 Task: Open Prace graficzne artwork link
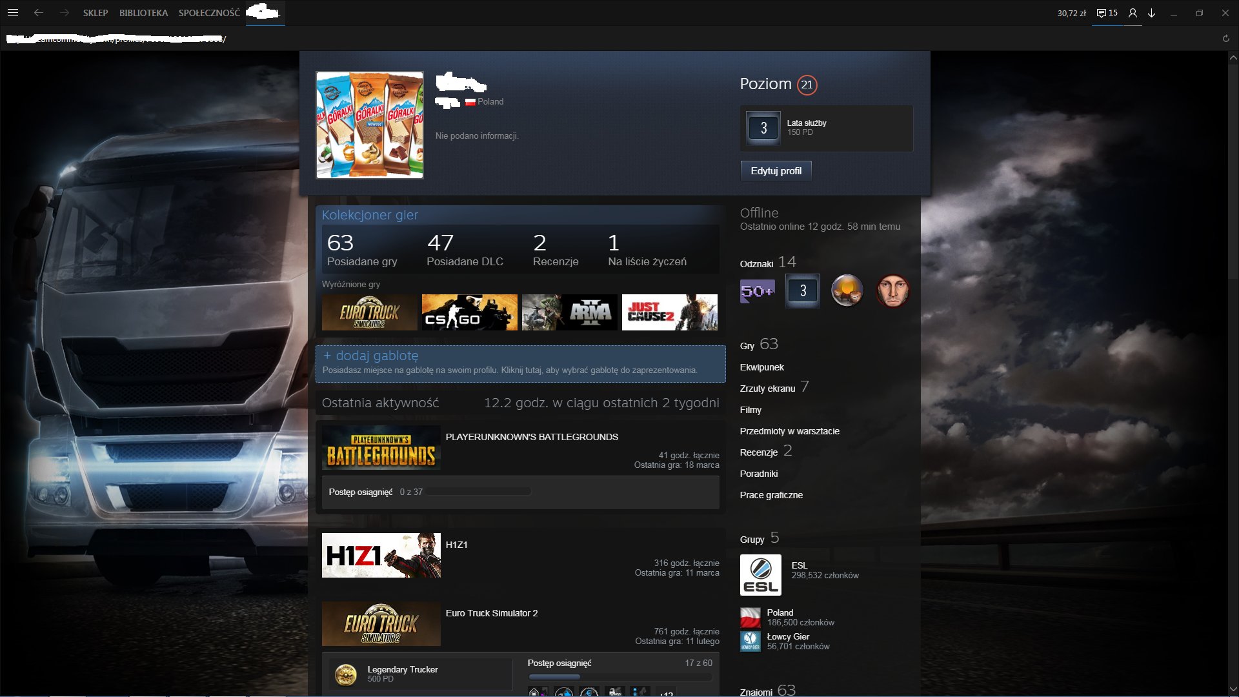coord(771,495)
